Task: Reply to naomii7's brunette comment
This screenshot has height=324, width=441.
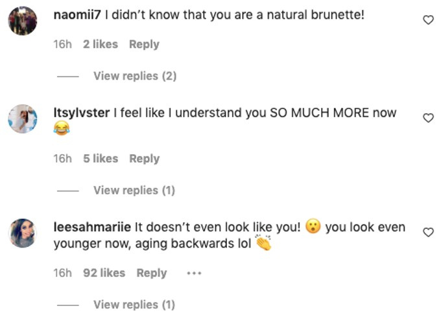Action: coord(144,45)
